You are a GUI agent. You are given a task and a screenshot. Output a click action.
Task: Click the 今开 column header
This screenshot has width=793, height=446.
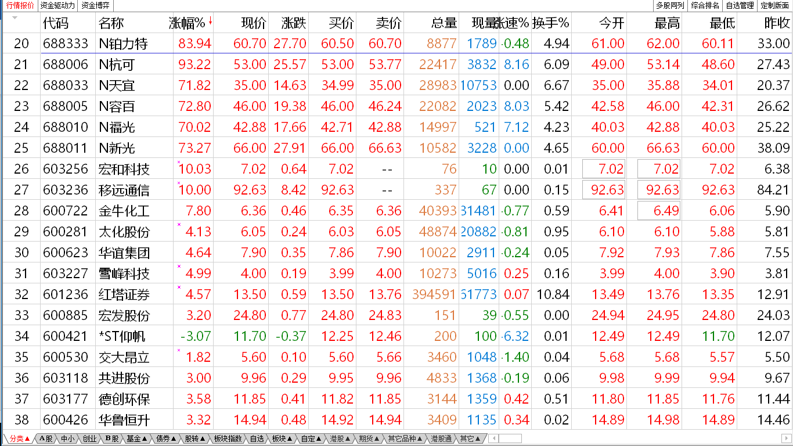611,23
